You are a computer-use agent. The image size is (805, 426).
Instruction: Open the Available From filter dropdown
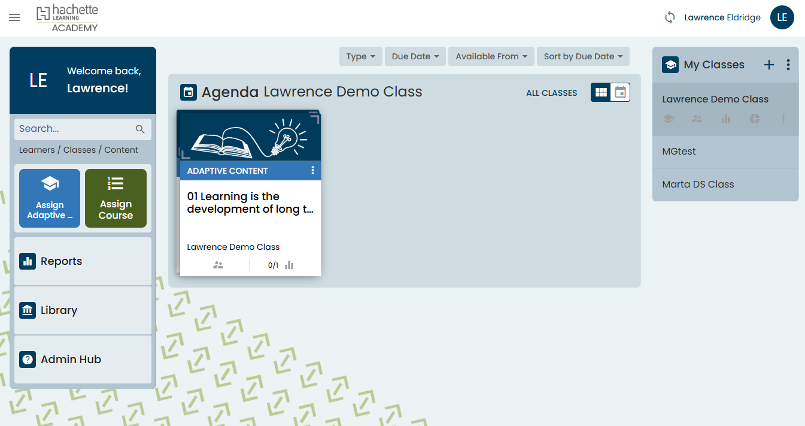[x=491, y=56]
